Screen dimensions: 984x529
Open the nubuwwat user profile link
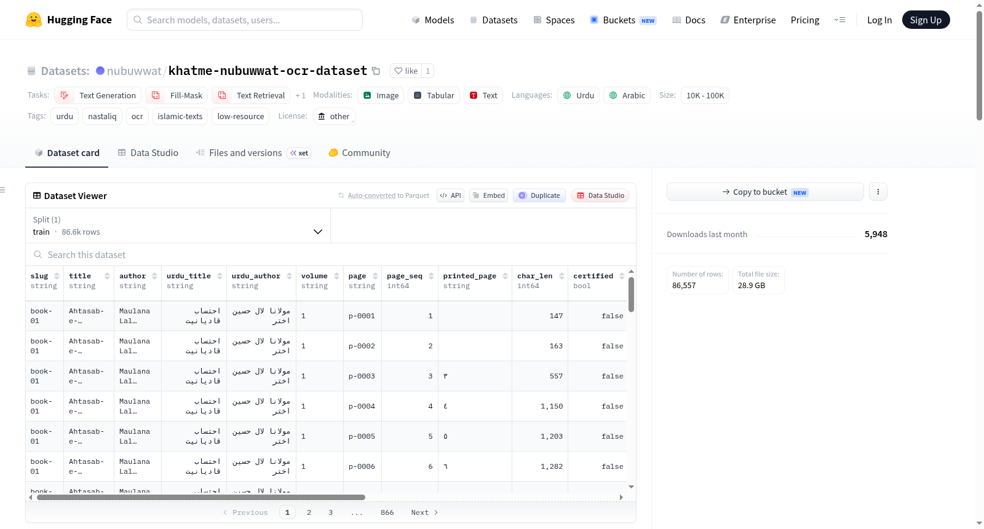(x=134, y=71)
